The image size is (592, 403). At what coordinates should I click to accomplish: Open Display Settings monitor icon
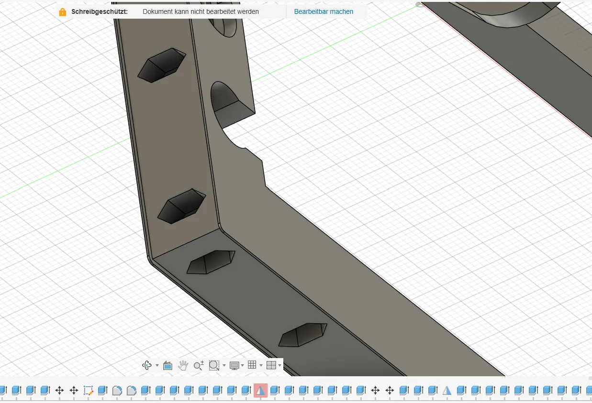(x=235, y=366)
